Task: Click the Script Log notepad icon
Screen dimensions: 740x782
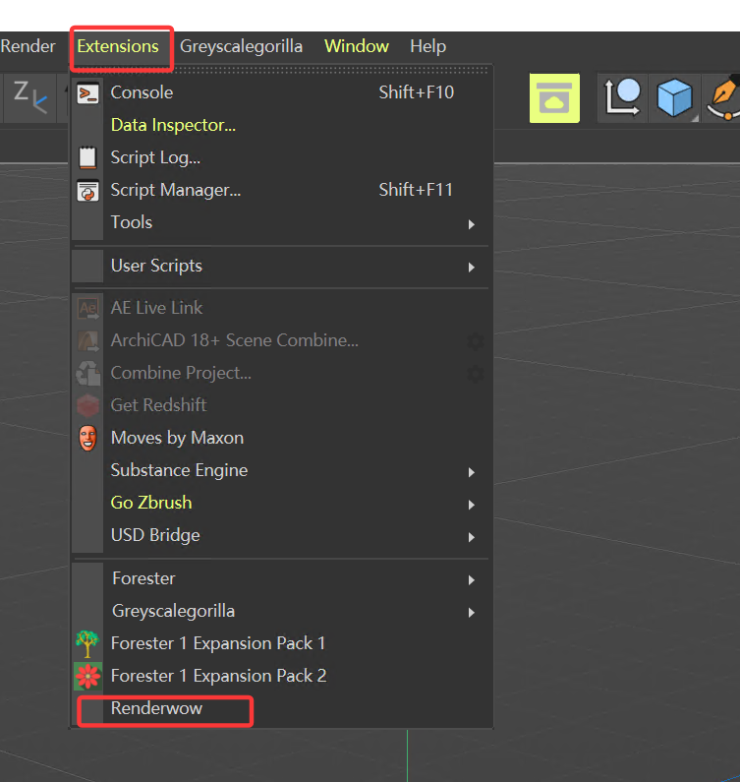Action: tap(87, 157)
